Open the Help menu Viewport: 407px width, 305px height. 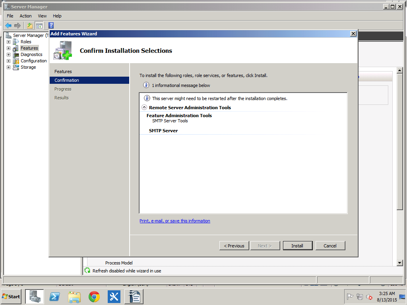(x=57, y=16)
